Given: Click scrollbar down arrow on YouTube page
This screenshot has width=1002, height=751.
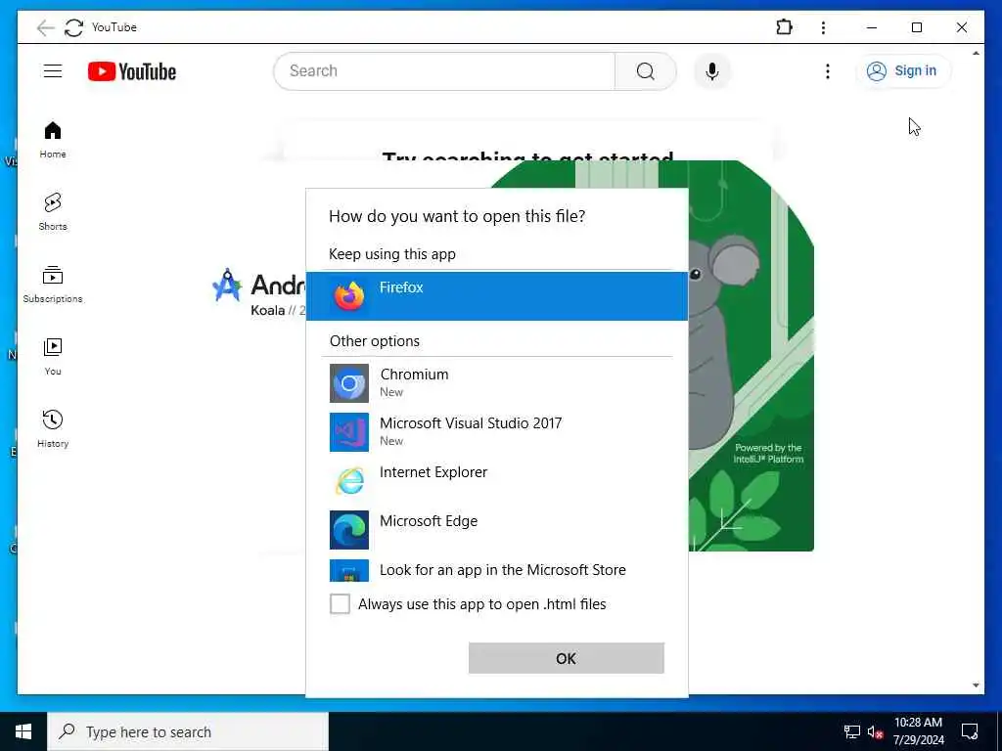Looking at the screenshot, I should click(976, 685).
